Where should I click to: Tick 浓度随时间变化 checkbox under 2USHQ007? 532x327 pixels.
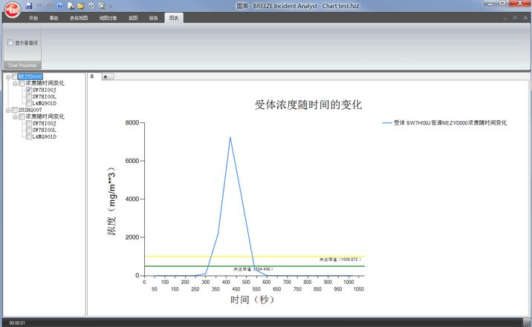coord(22,117)
